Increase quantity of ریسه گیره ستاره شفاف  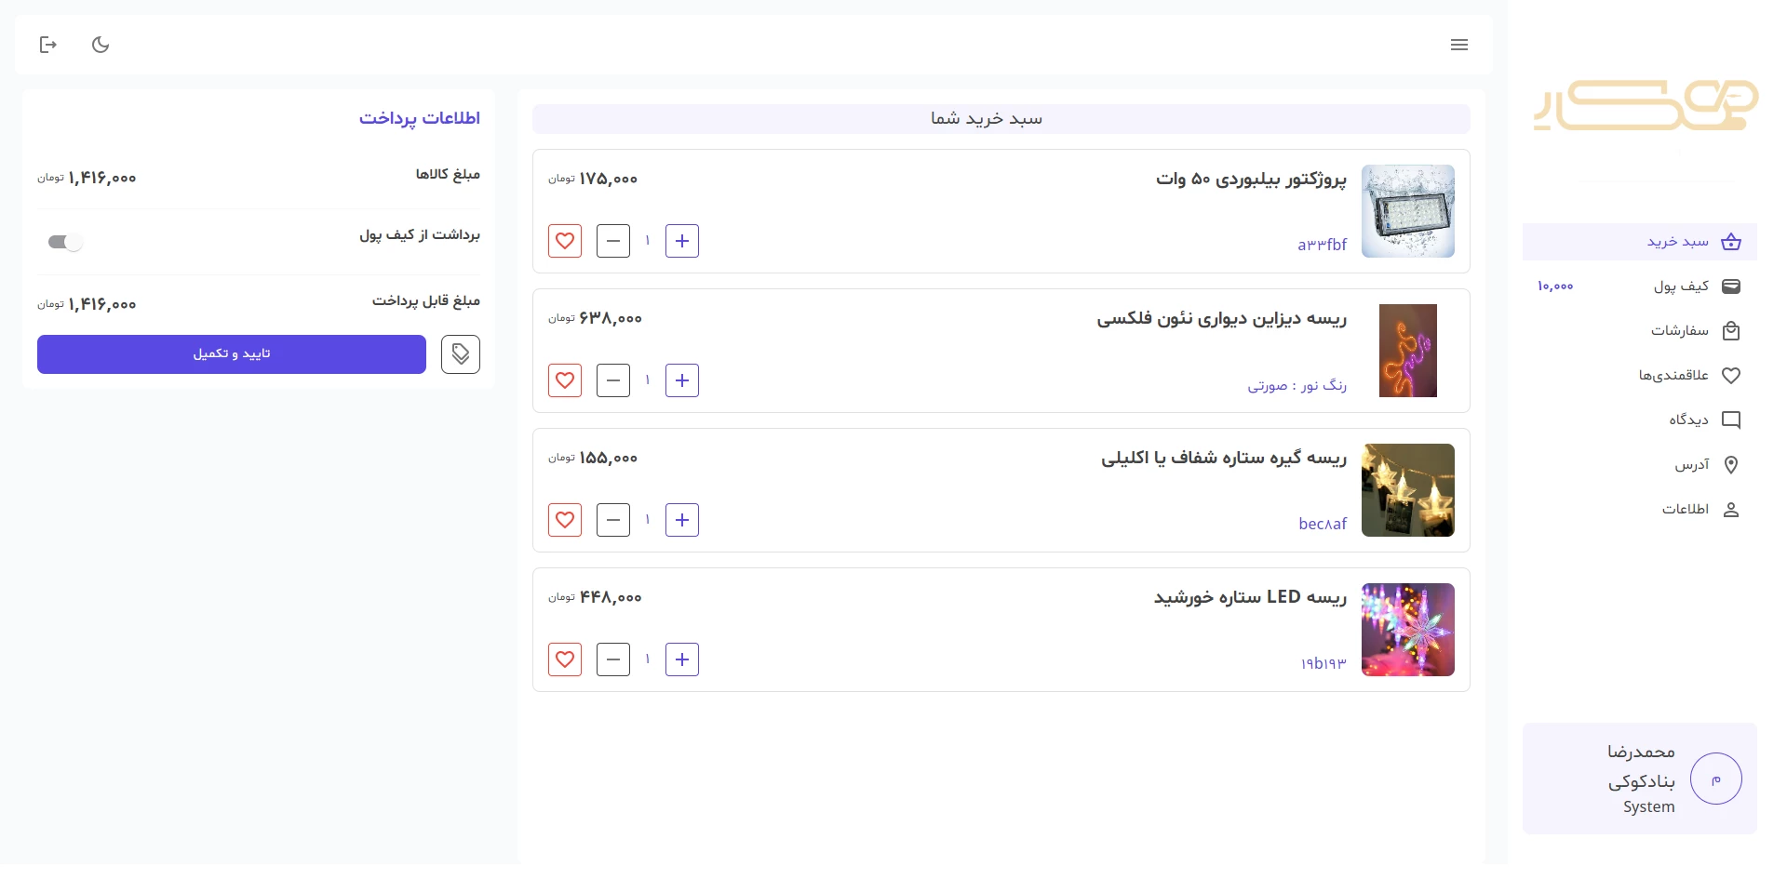coord(682,520)
